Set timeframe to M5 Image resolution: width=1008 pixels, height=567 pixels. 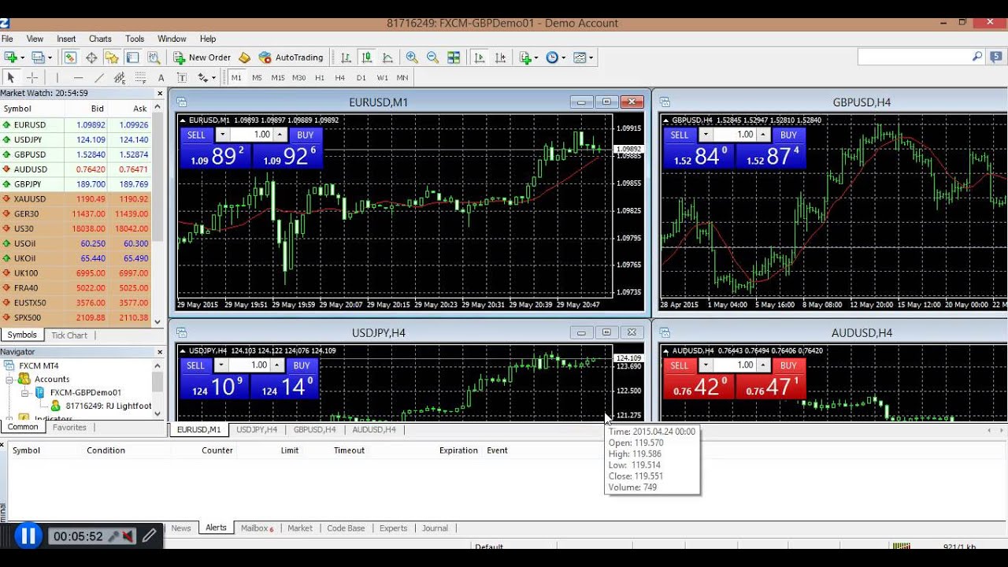[x=257, y=77]
